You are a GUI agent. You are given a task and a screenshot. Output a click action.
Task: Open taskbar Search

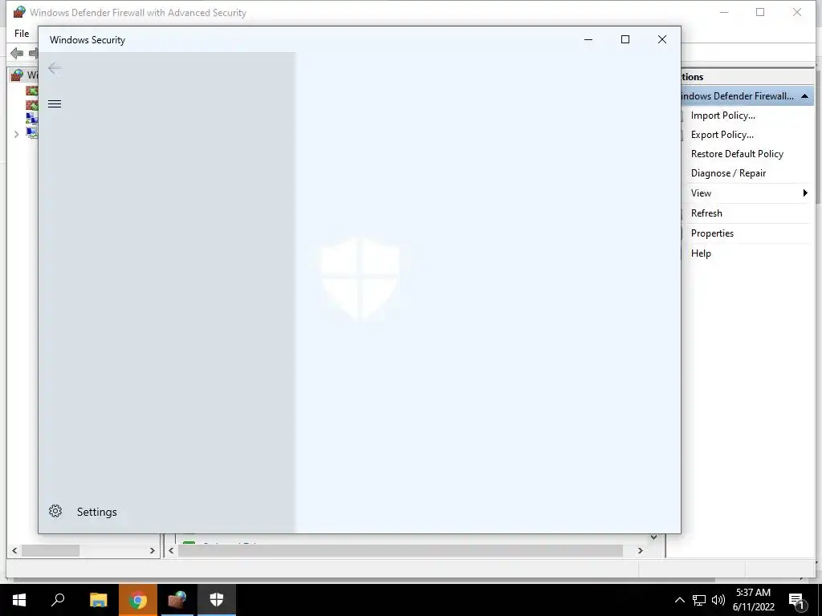point(58,599)
